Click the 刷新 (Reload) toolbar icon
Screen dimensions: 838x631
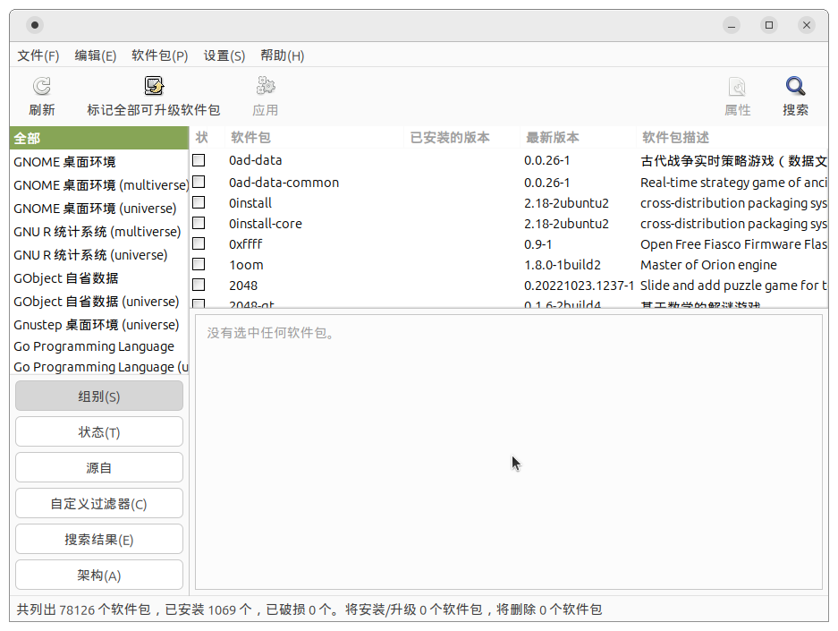click(x=41, y=87)
